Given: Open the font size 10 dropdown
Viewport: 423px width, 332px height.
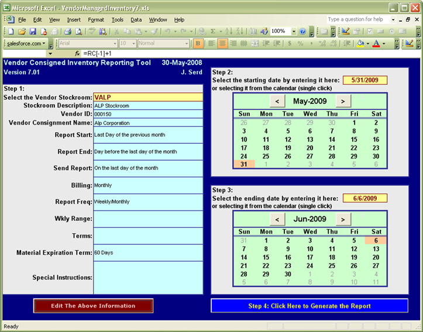Looking at the screenshot, I should coord(134,43).
